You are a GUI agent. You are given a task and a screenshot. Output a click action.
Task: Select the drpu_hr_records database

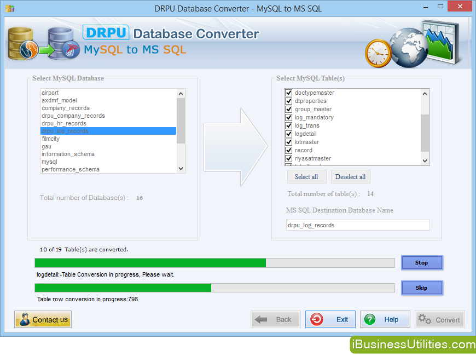[108, 123]
